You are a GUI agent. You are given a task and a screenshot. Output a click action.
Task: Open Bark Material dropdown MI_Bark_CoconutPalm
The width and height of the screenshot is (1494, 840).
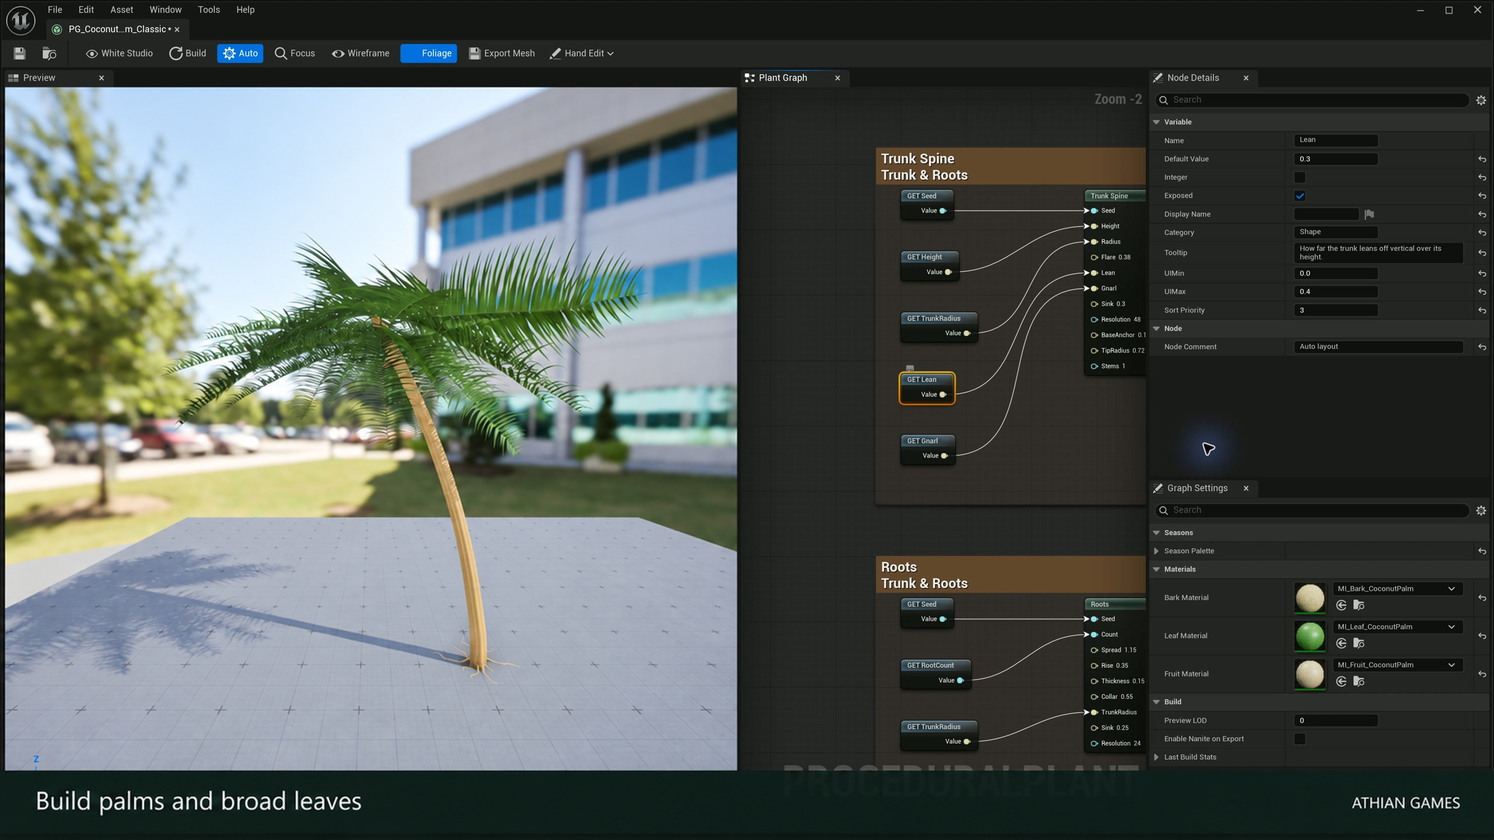click(1398, 589)
